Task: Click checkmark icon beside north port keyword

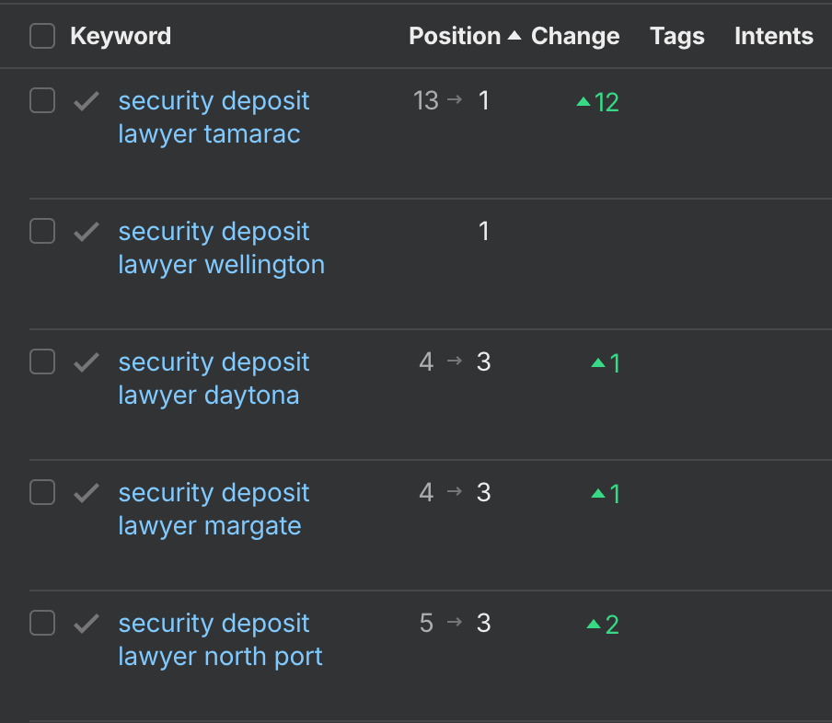Action: coord(86,624)
